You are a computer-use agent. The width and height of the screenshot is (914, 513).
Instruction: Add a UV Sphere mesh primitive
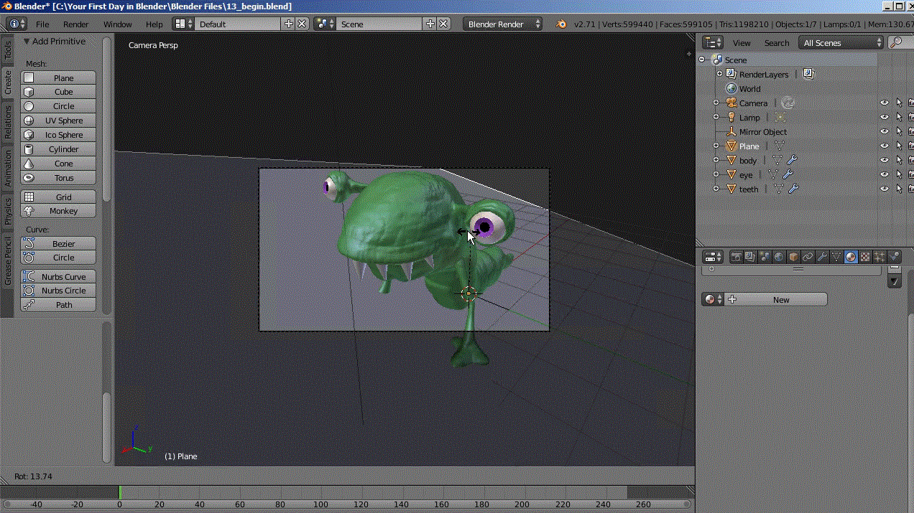click(x=58, y=120)
